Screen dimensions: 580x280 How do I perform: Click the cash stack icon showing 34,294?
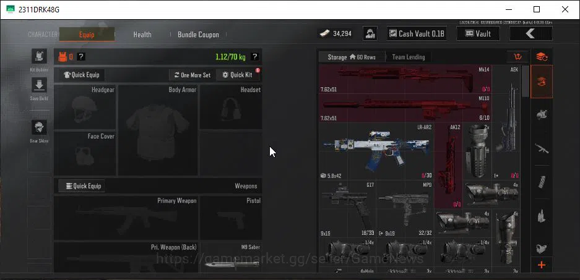324,33
